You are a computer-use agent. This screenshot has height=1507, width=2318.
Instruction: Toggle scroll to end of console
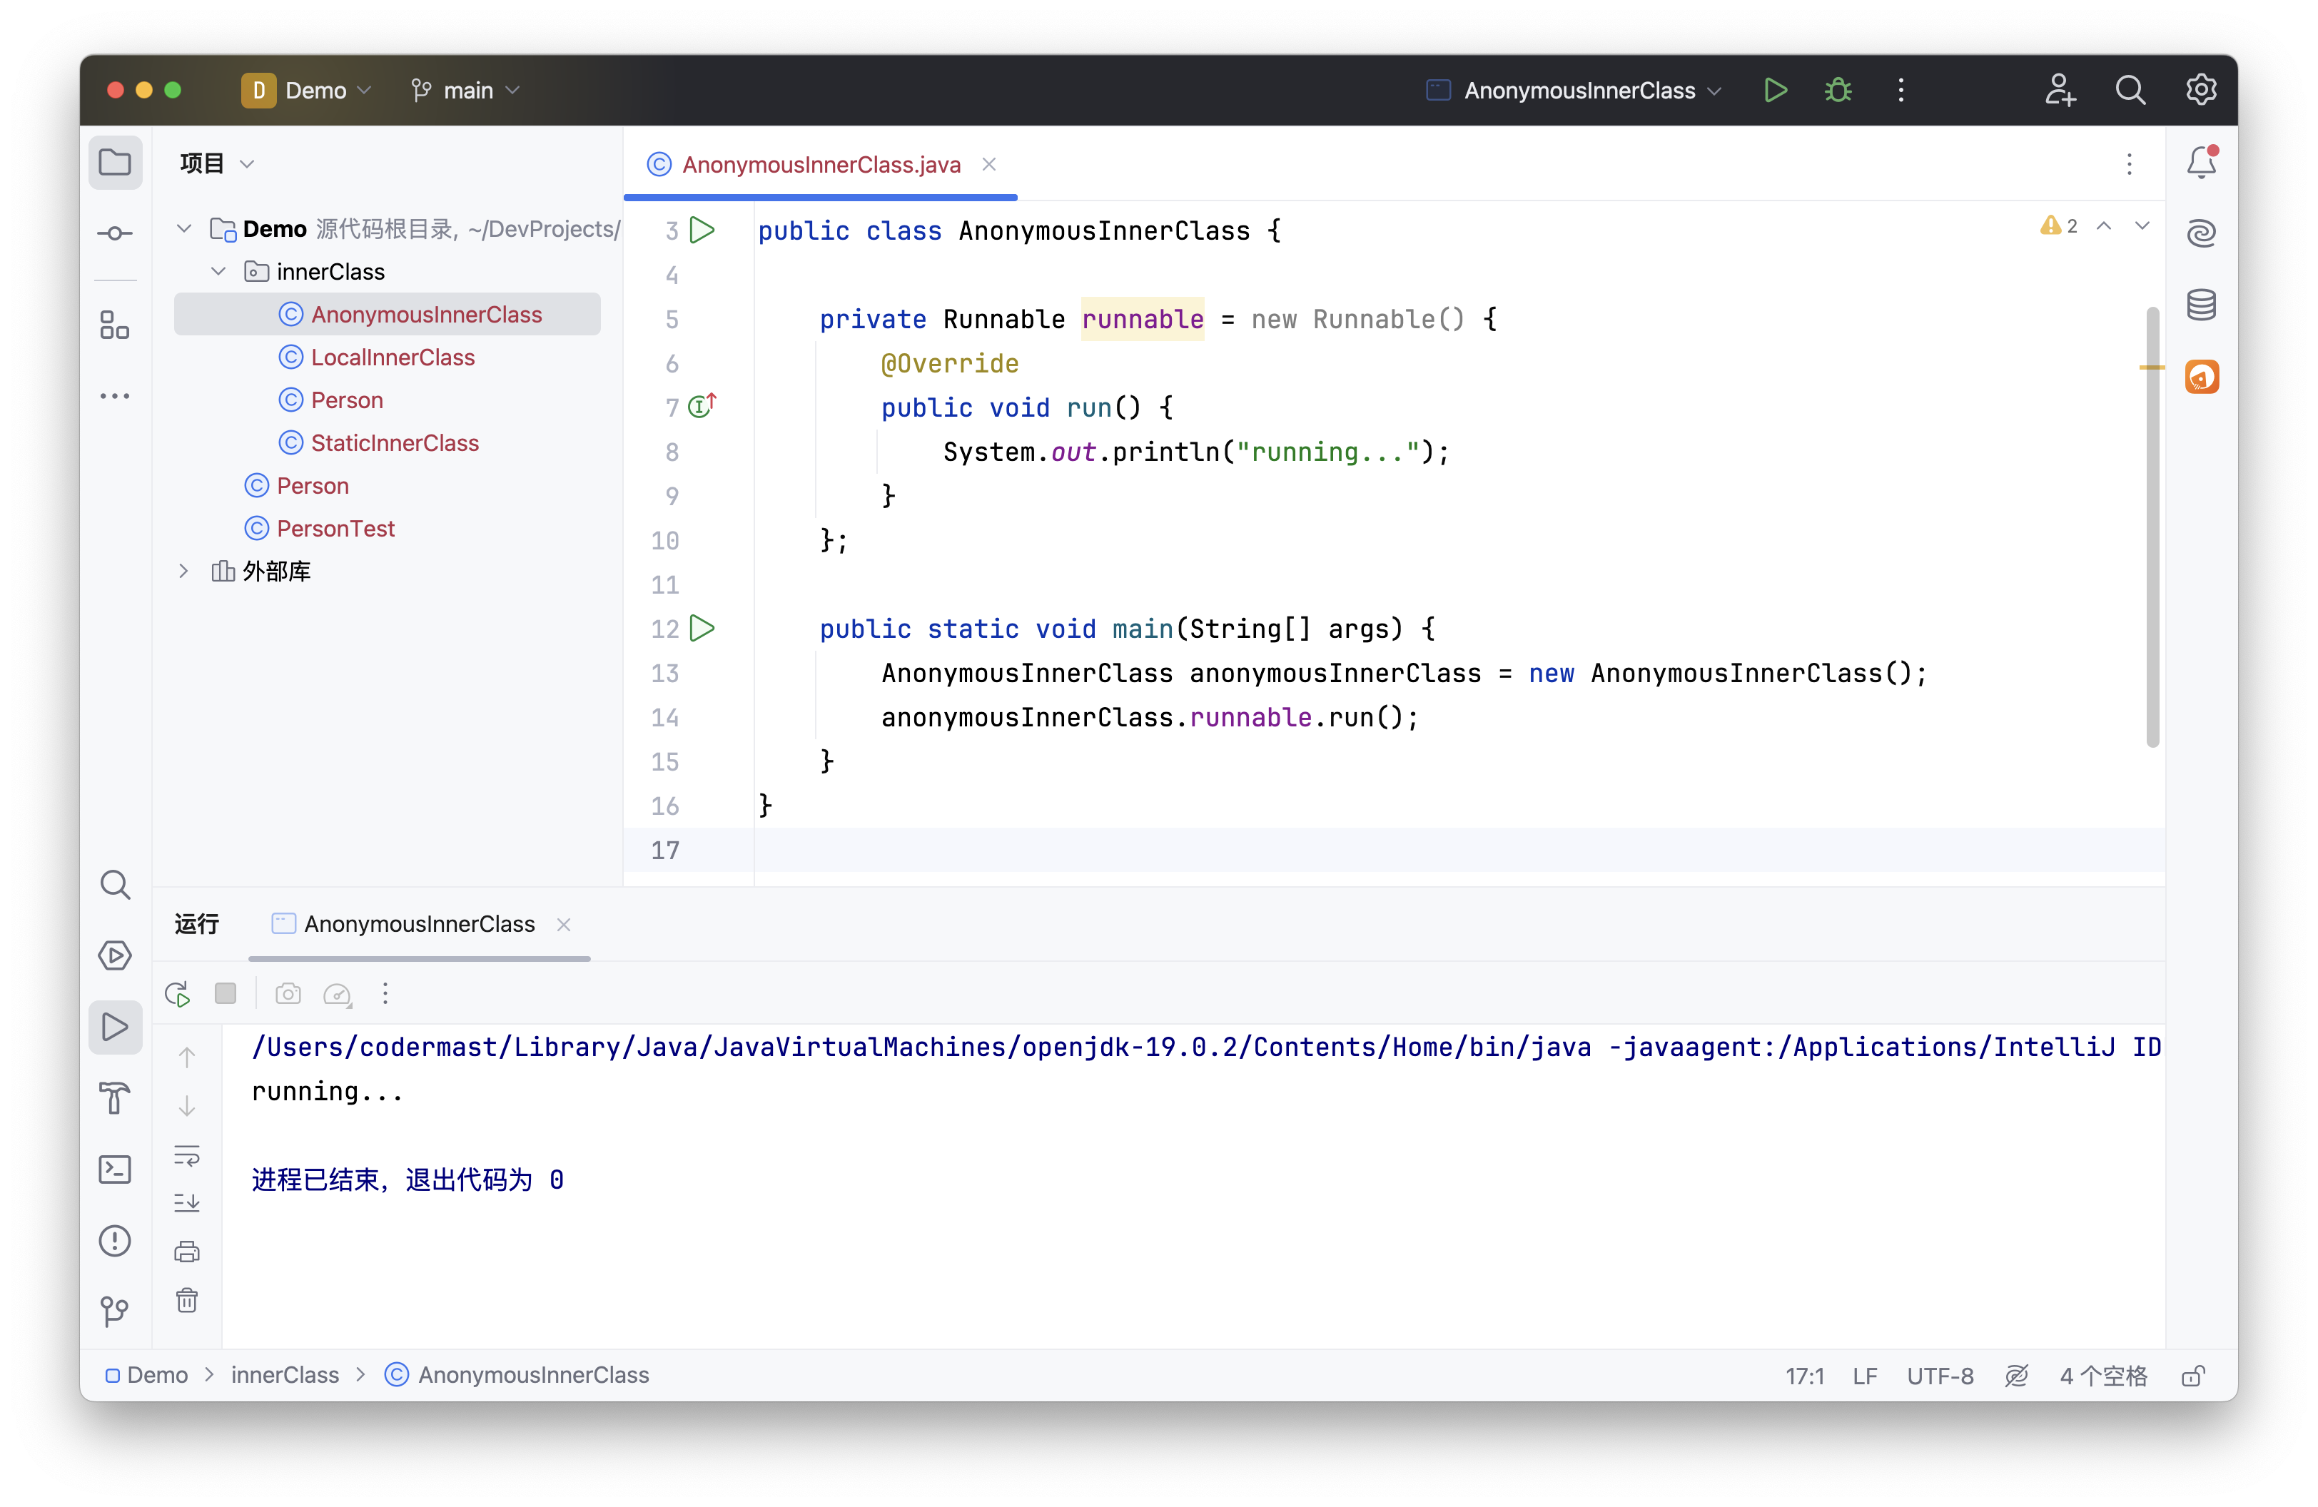[187, 1203]
